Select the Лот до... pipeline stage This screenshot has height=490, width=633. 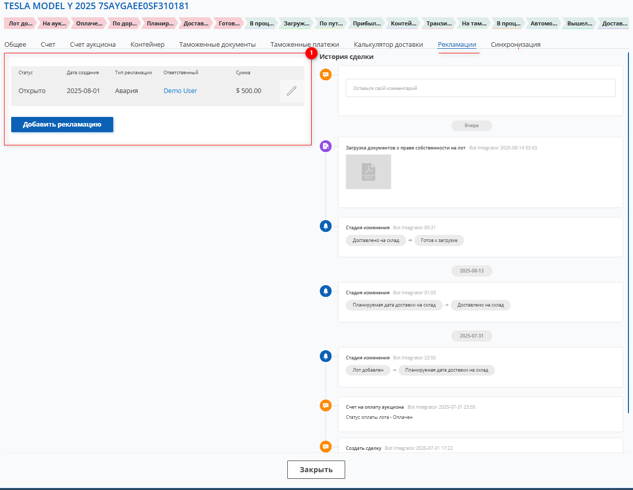[20, 23]
